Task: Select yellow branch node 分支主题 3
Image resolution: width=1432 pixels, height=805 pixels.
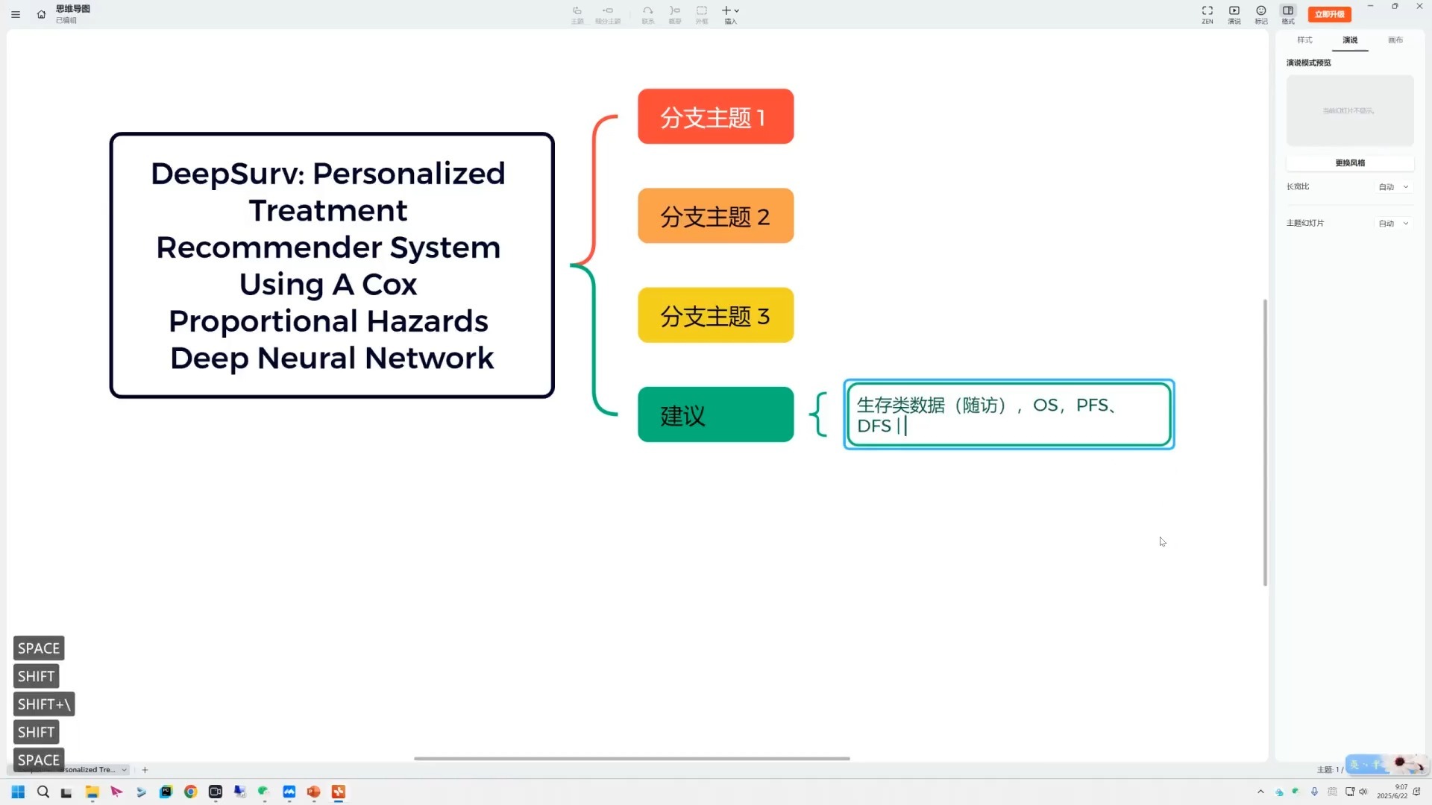Action: coord(715,315)
